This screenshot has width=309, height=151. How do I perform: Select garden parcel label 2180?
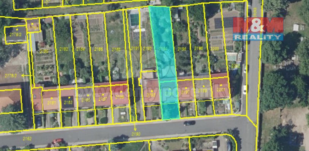click(x=44, y=51)
